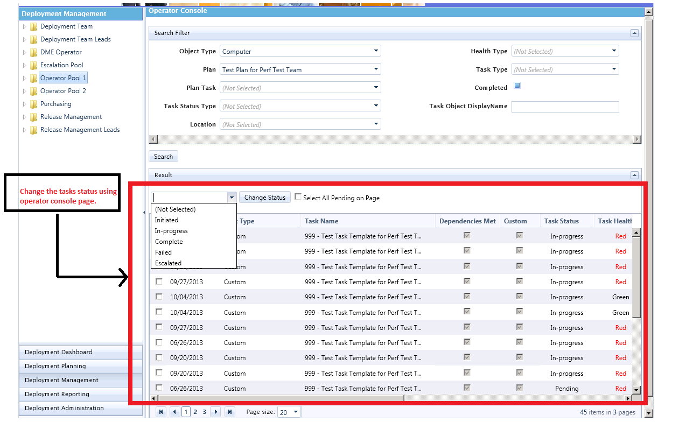This screenshot has height=429, width=686.
Task: Go to the next results page
Action: (215, 412)
